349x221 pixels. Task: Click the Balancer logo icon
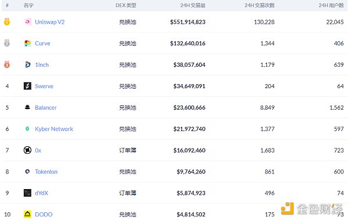(27, 107)
